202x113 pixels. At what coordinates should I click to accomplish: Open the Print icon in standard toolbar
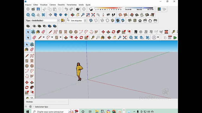[78, 9]
